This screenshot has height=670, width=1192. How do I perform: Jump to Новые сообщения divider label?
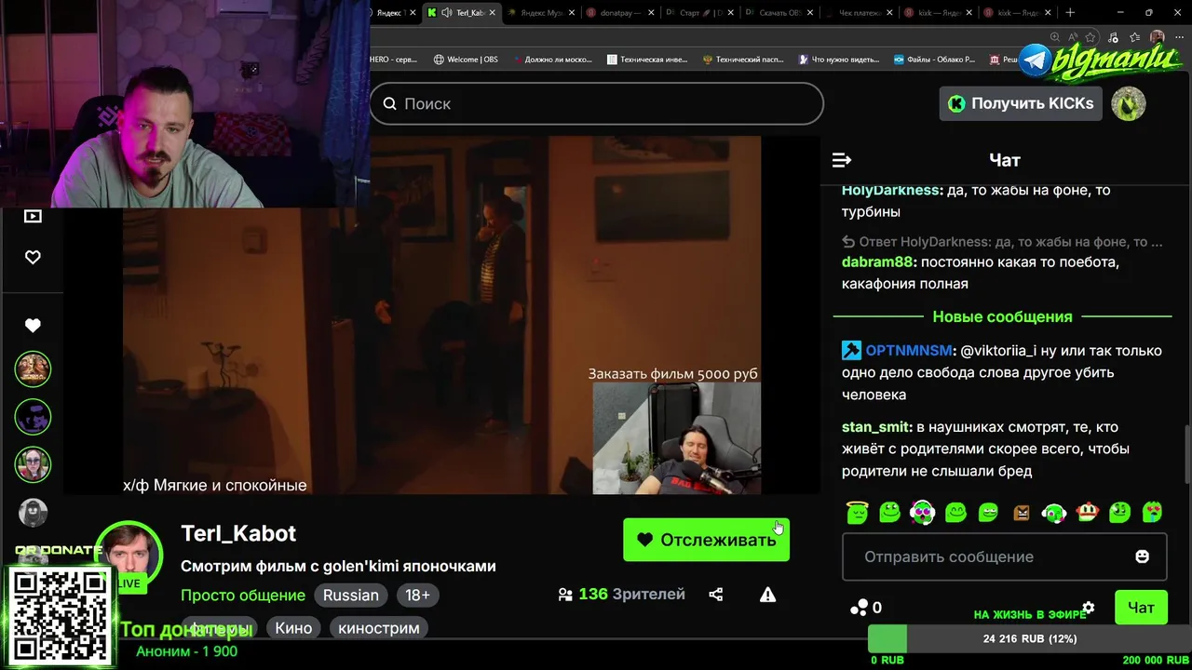(x=1002, y=317)
